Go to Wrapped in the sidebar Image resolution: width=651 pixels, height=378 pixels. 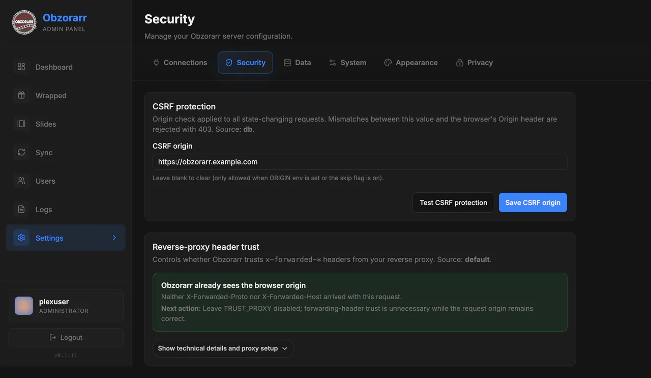pos(66,95)
